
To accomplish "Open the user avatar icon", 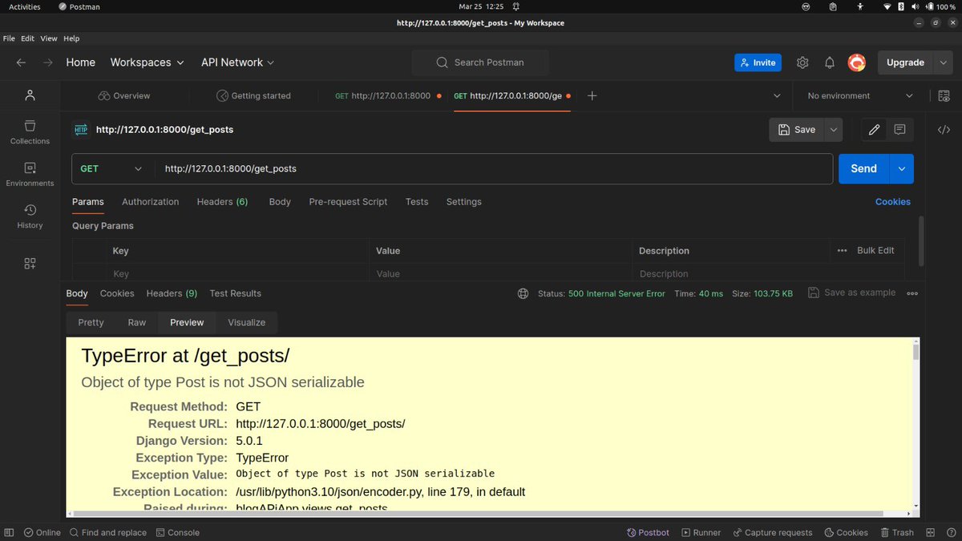I will click(857, 63).
